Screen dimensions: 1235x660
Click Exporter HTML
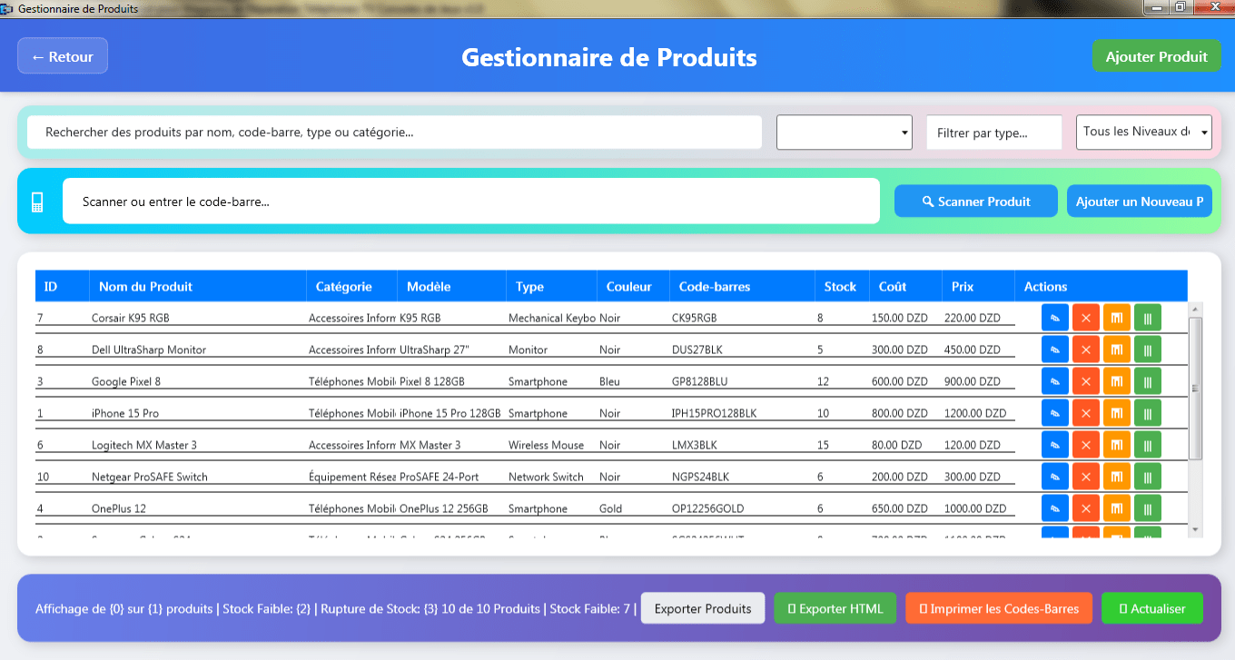click(835, 608)
